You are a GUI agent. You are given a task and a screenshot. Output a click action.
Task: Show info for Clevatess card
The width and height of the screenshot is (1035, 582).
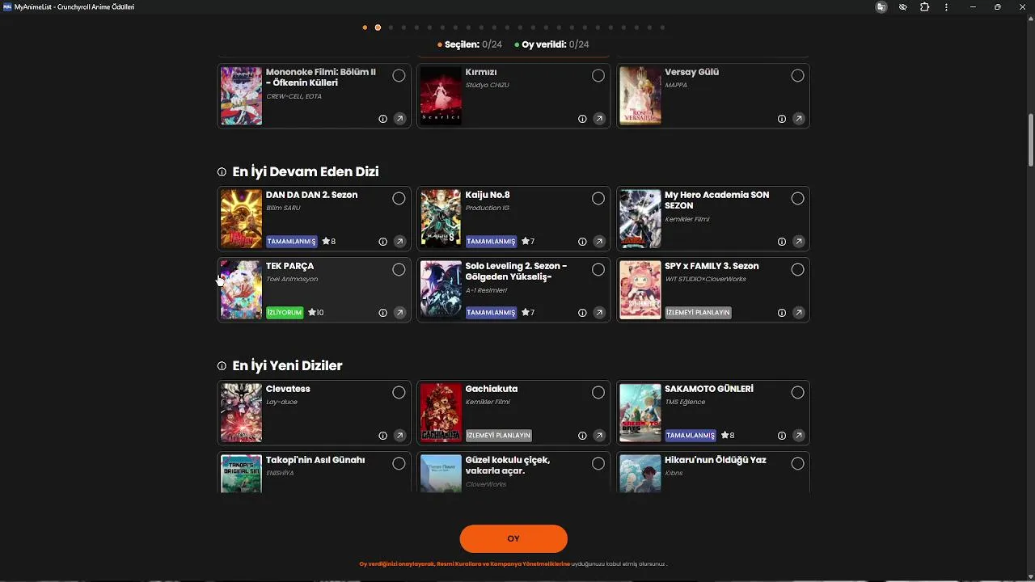[x=383, y=436]
